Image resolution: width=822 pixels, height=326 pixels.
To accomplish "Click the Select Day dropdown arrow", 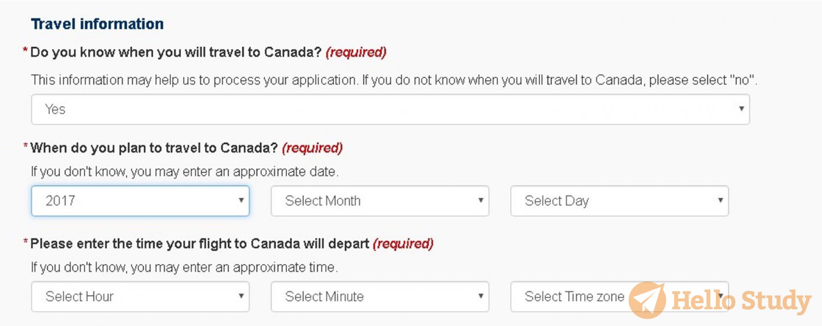I will 721,200.
